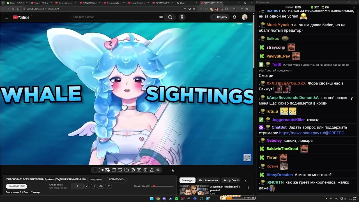Add +20 minutes to split
This screenshot has height=202, width=359.
pyautogui.click(x=108, y=186)
